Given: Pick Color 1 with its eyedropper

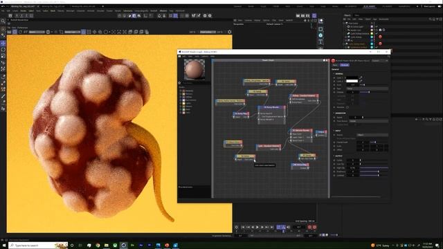Looking at the screenshot, I should coord(361,77).
